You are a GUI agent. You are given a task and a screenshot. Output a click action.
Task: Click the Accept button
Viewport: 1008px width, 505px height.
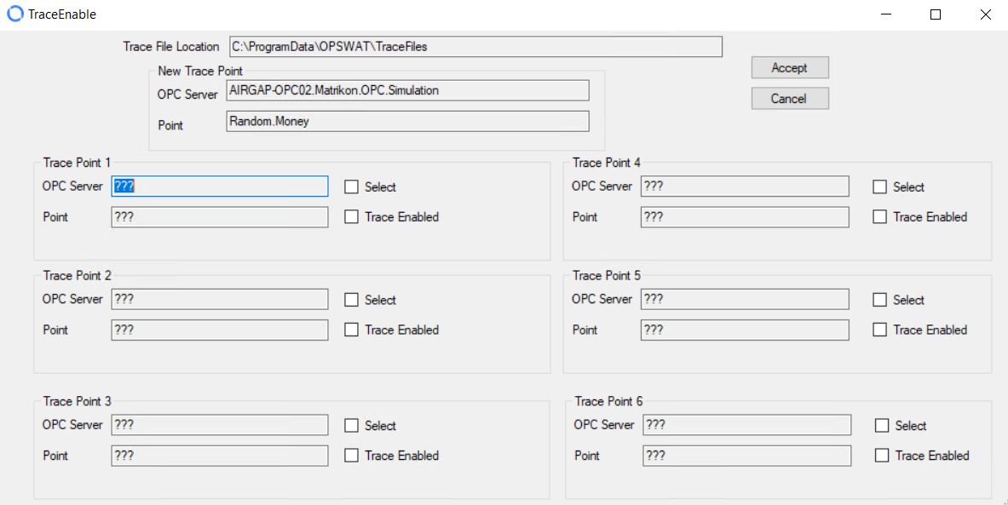click(x=789, y=67)
